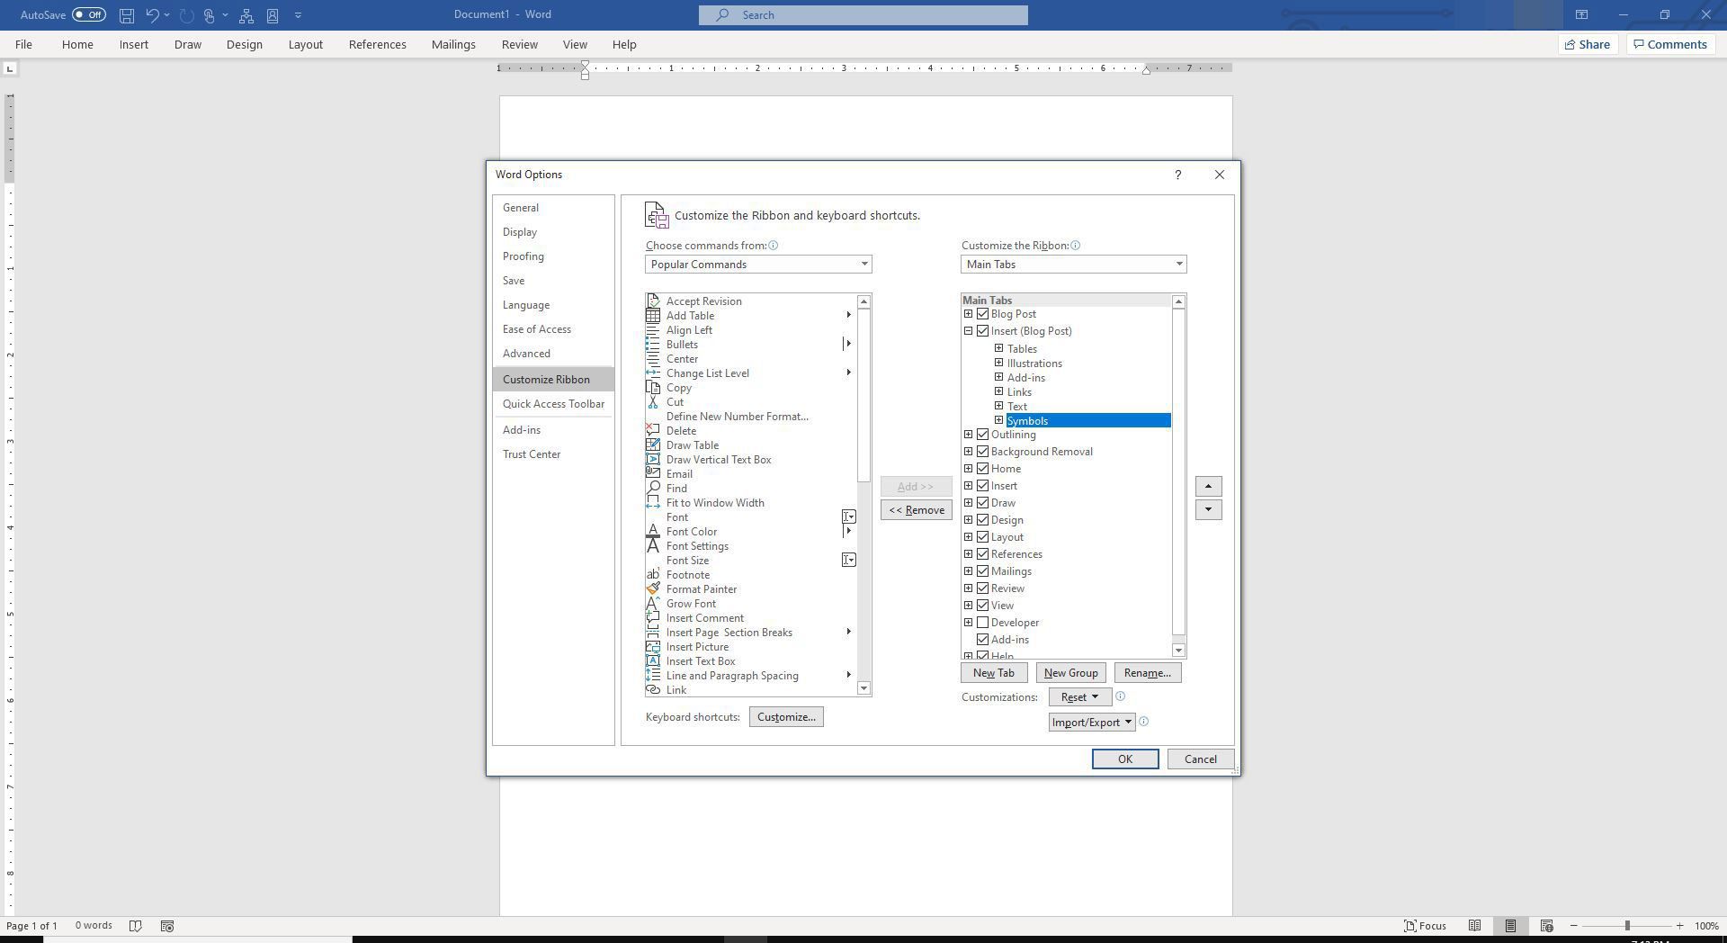Click the New Tab button
The height and width of the screenshot is (943, 1727).
pos(993,673)
